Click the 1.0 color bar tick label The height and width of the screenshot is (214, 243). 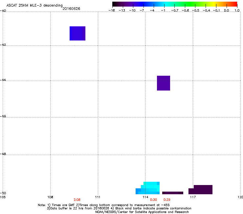click(237, 11)
